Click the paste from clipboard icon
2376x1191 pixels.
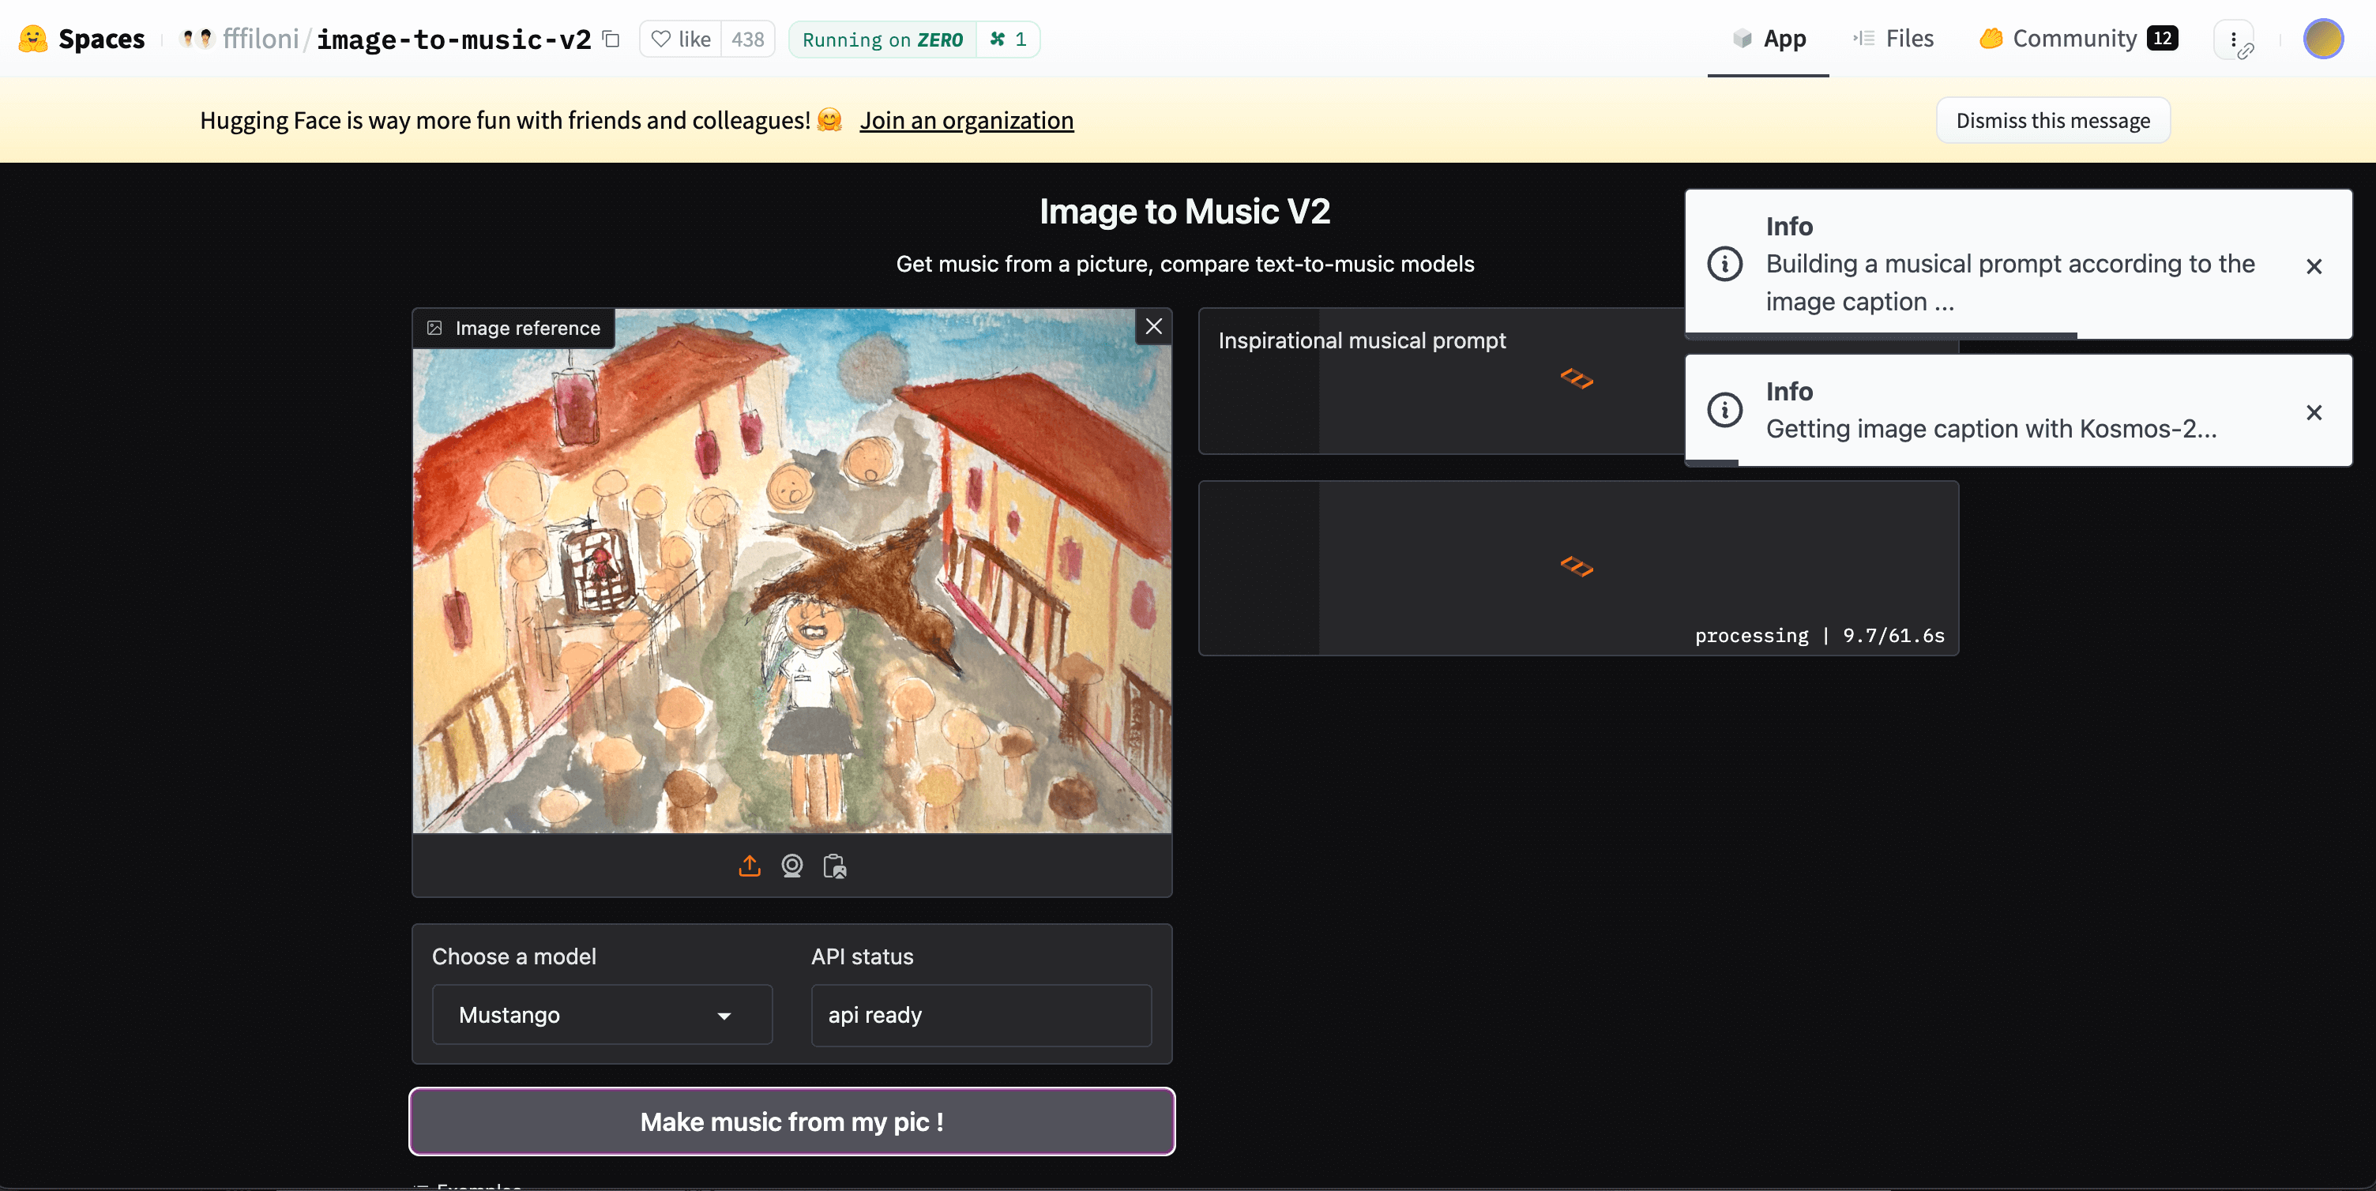click(x=834, y=866)
